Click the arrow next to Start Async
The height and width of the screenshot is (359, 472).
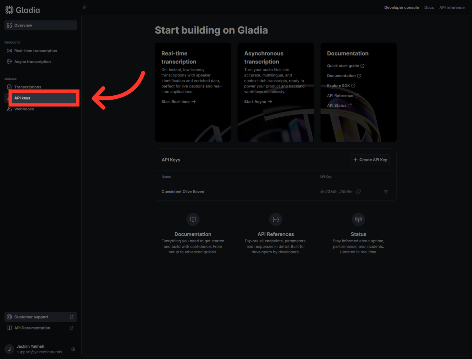coord(270,102)
